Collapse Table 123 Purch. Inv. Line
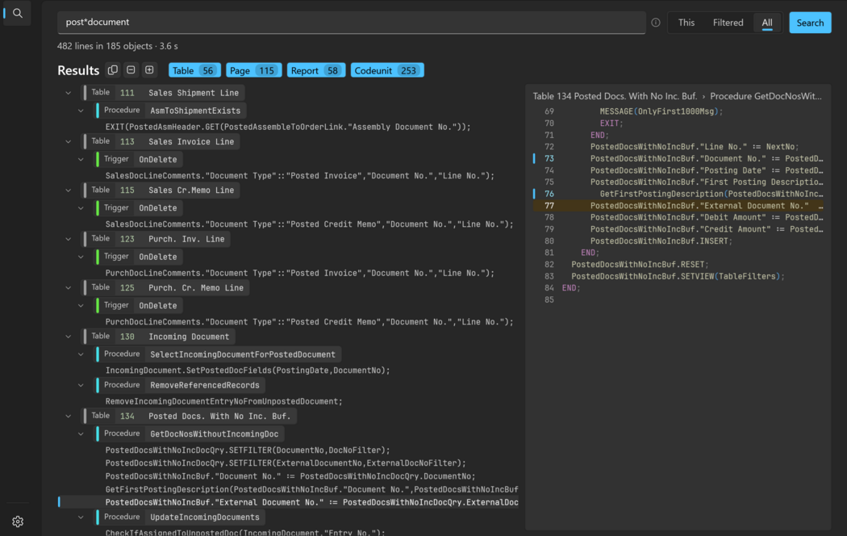 (x=69, y=239)
